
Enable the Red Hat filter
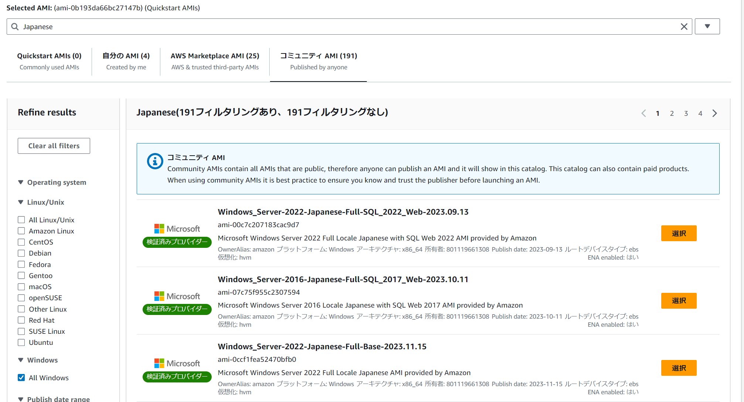21,320
